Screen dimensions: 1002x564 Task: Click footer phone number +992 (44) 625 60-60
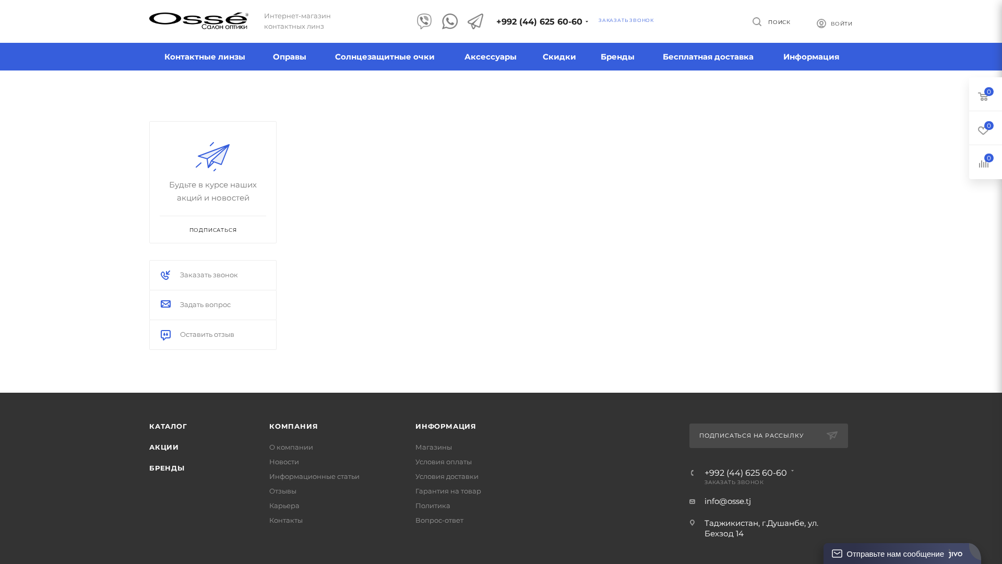[745, 473]
